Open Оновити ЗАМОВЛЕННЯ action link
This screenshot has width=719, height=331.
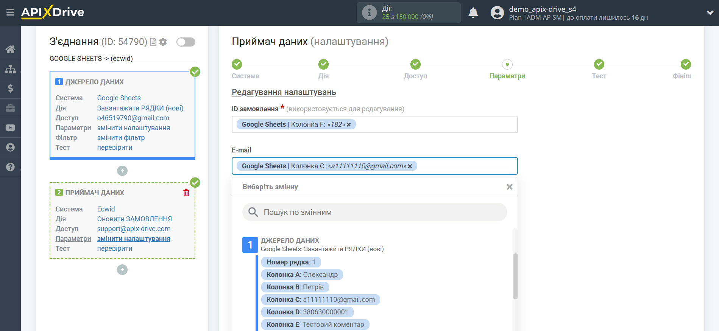(x=134, y=219)
